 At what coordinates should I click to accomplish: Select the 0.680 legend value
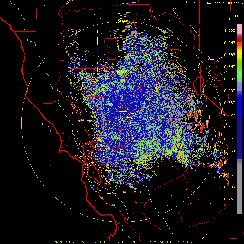(230, 103)
